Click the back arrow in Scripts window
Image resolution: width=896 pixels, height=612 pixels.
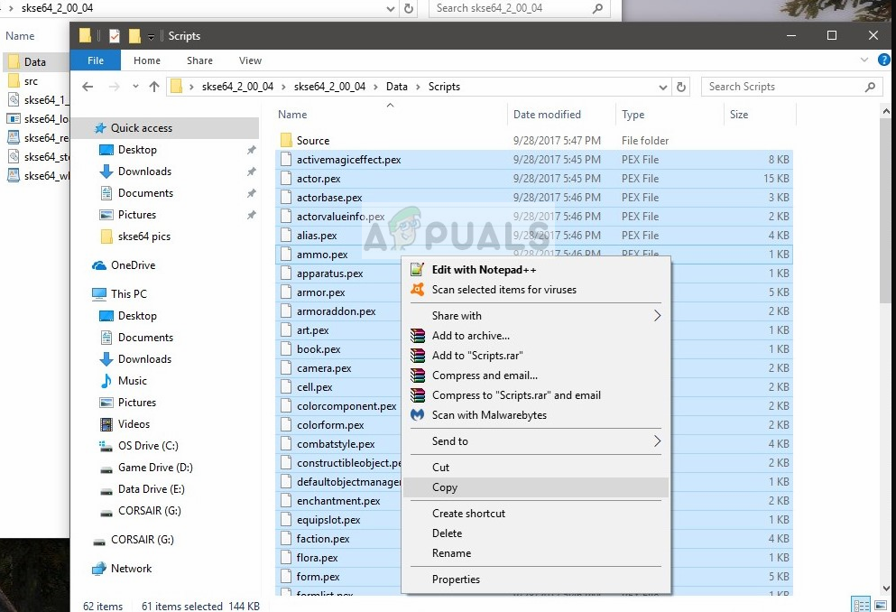pyautogui.click(x=88, y=87)
